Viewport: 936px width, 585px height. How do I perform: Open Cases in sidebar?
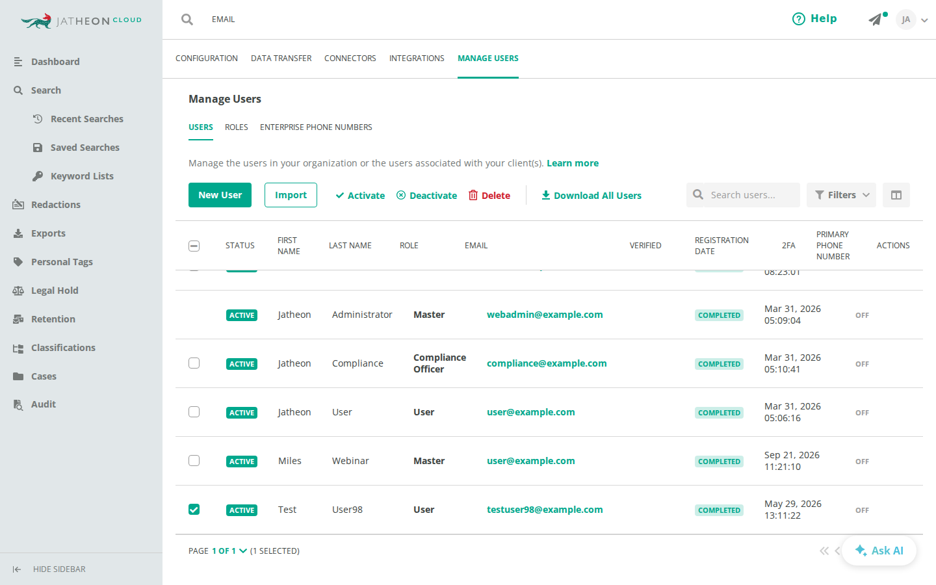(44, 376)
